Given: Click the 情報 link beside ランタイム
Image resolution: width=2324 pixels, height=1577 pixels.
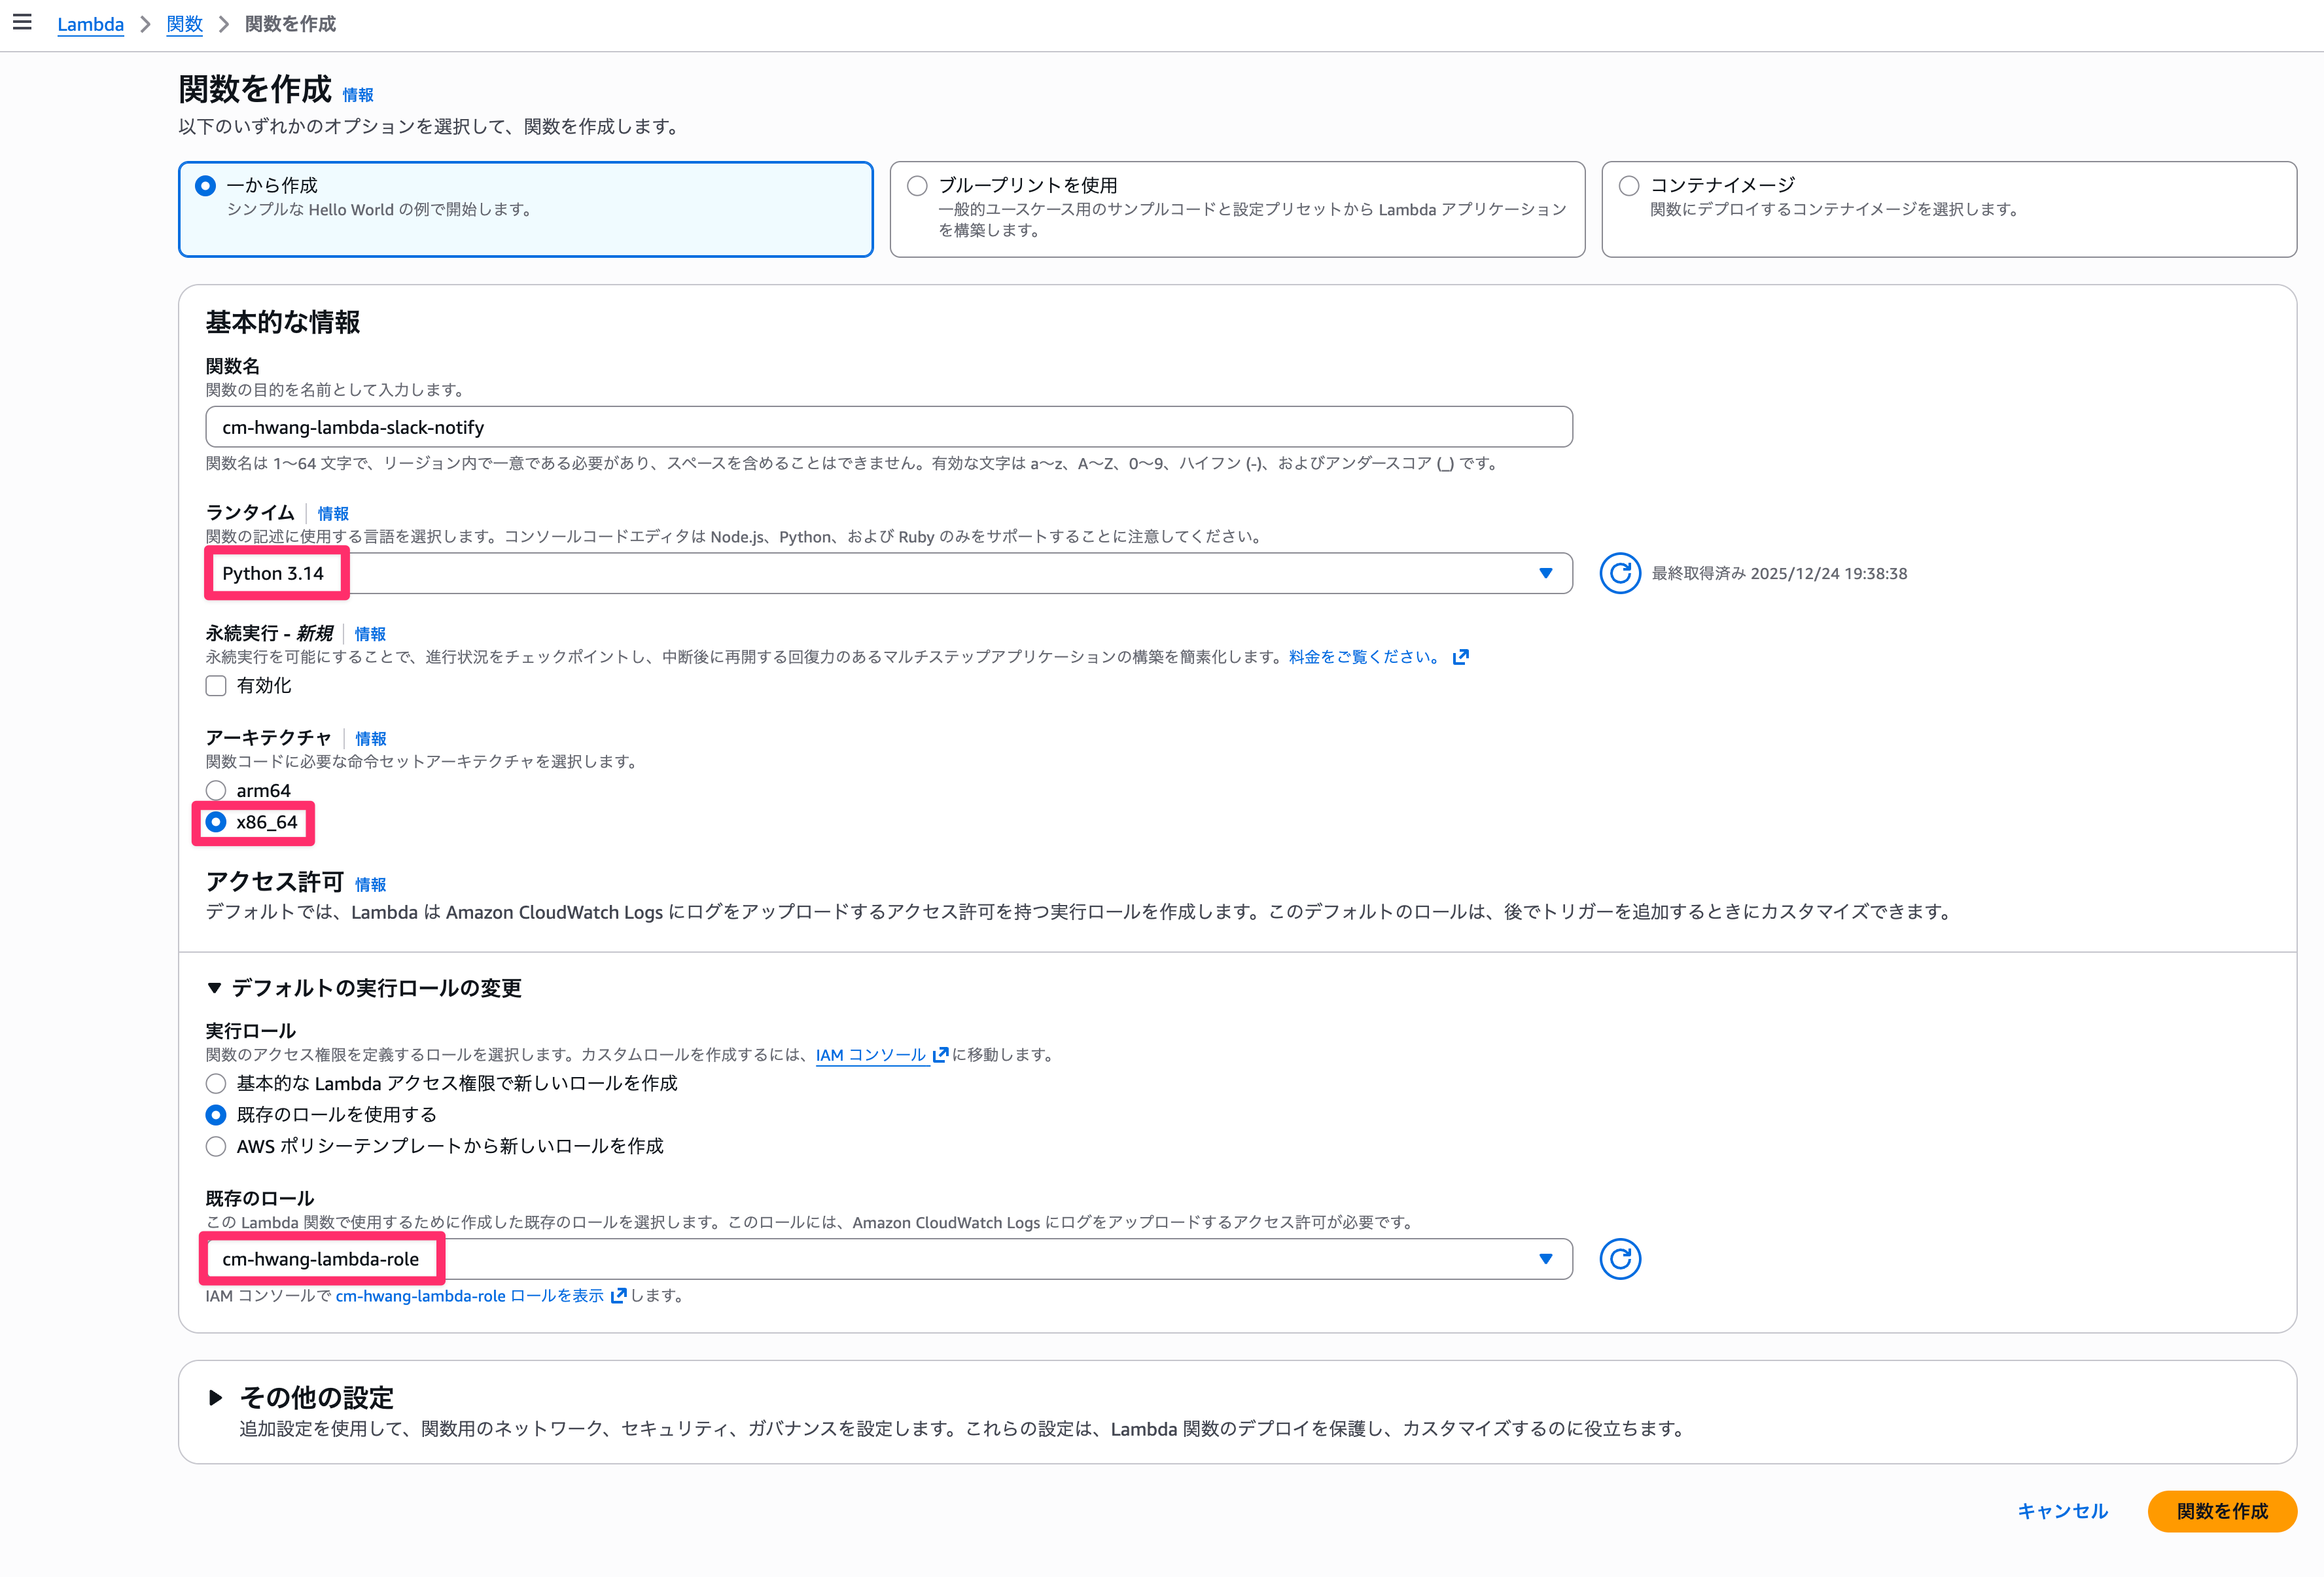Looking at the screenshot, I should (x=333, y=514).
